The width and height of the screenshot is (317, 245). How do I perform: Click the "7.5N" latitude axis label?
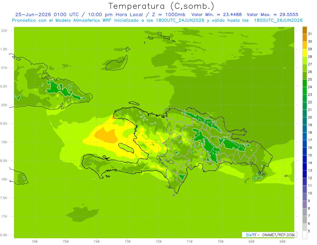[3, 198]
